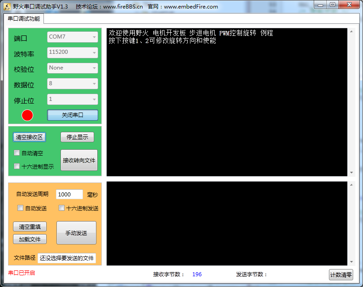Click the 接收转向文件 button
Image resolution: width=363 pixels, height=287 pixels.
(79, 160)
